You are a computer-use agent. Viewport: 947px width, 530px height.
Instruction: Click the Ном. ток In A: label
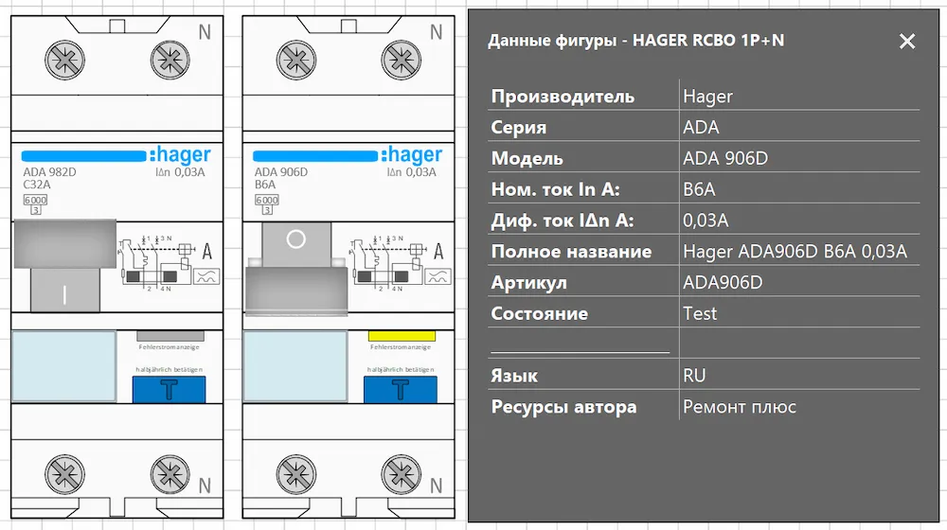pyautogui.click(x=556, y=189)
